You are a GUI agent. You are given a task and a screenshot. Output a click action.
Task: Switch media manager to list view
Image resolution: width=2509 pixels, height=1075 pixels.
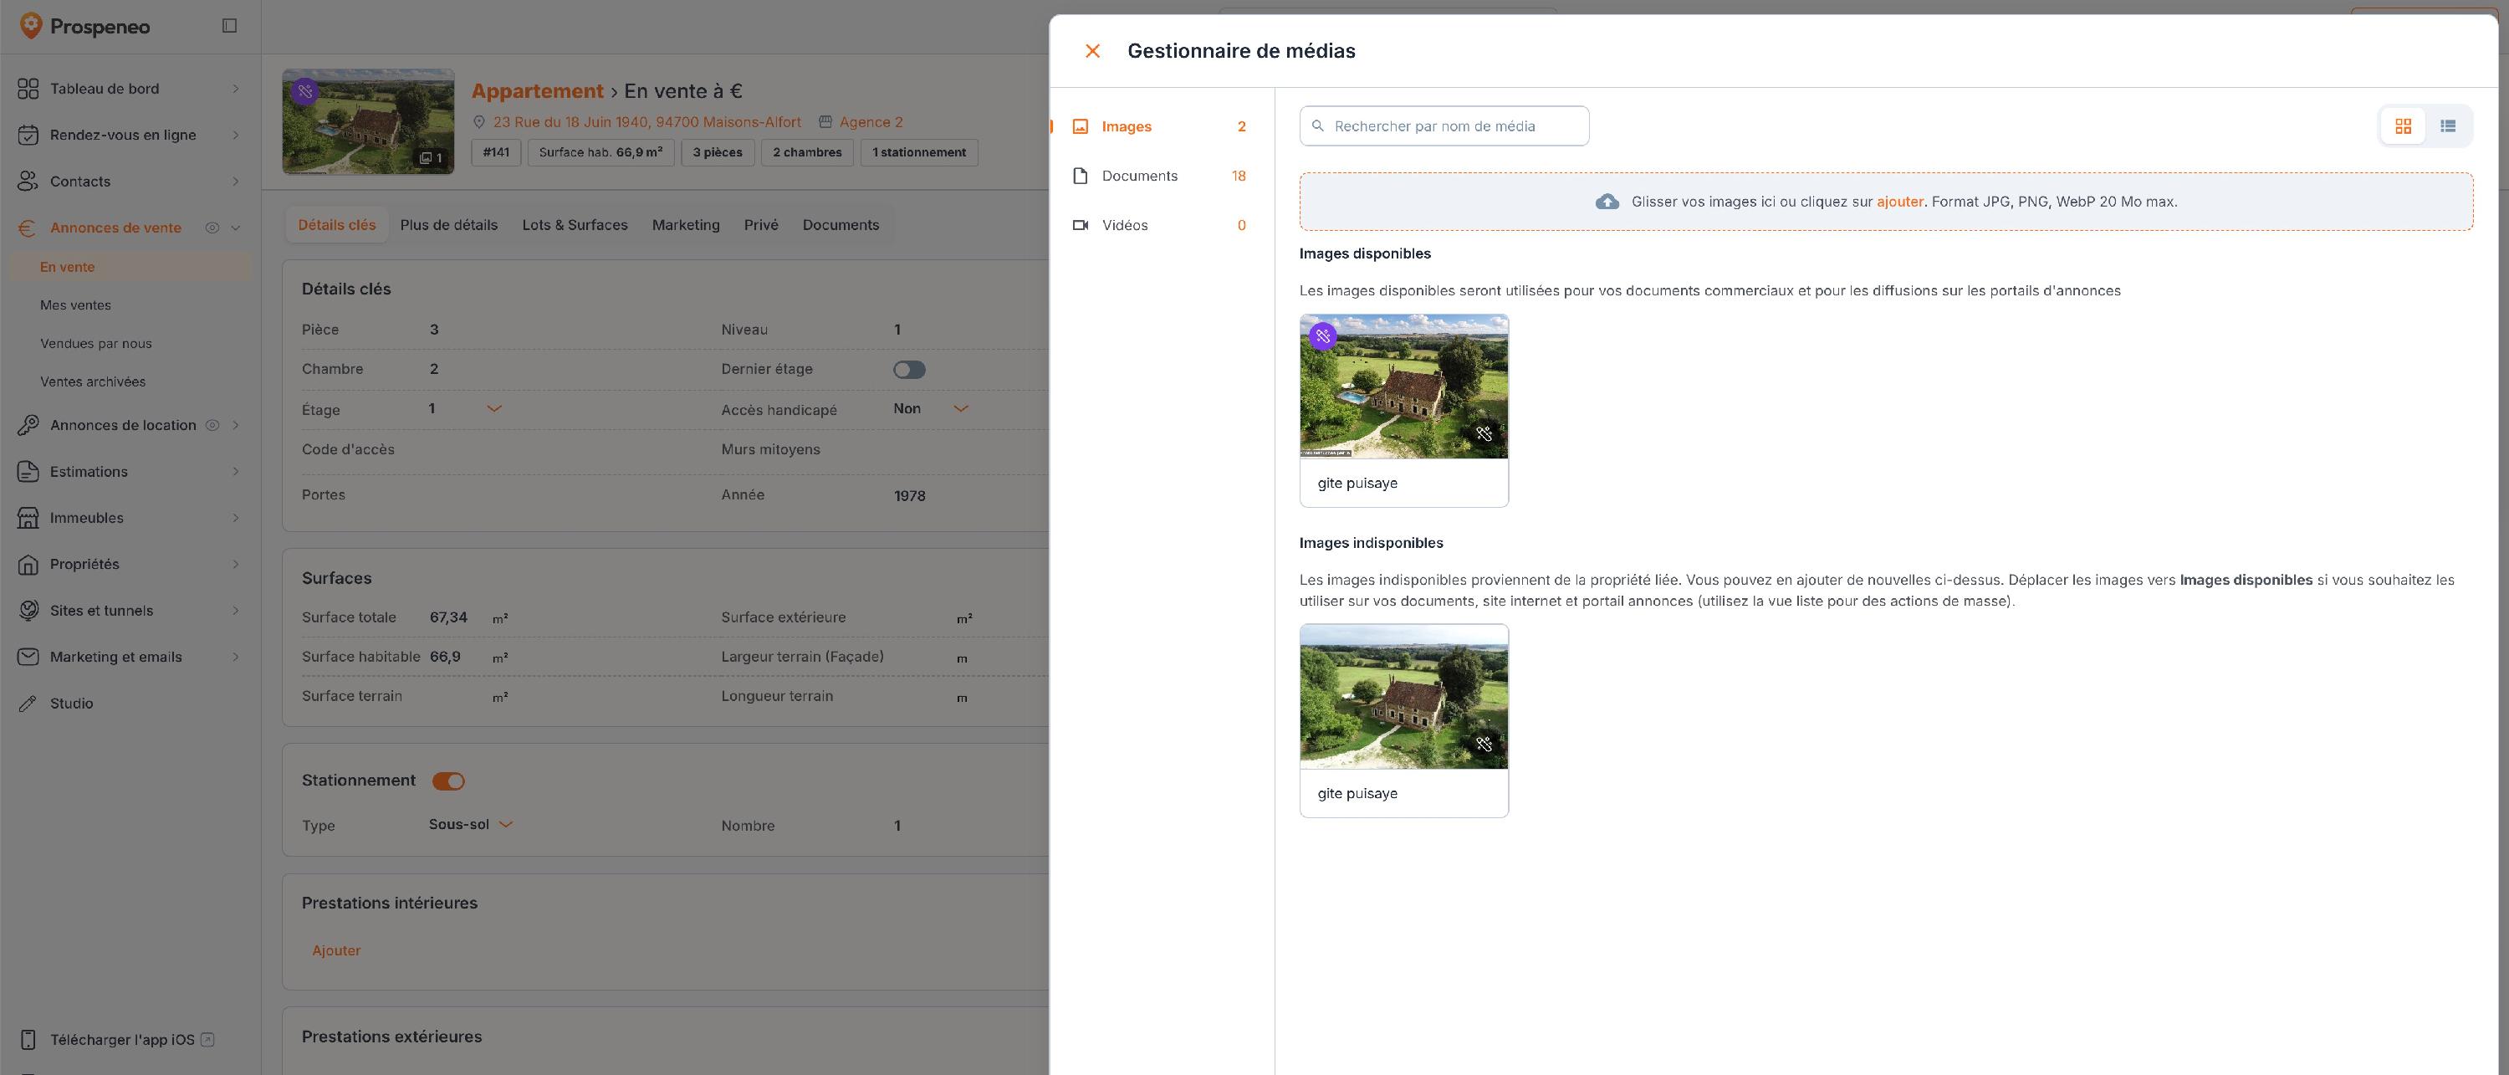2448,125
